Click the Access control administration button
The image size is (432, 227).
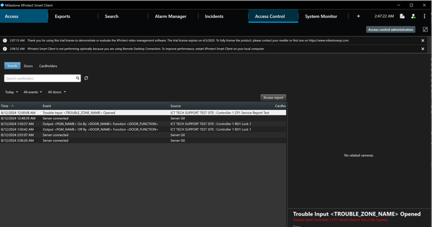(391, 29)
